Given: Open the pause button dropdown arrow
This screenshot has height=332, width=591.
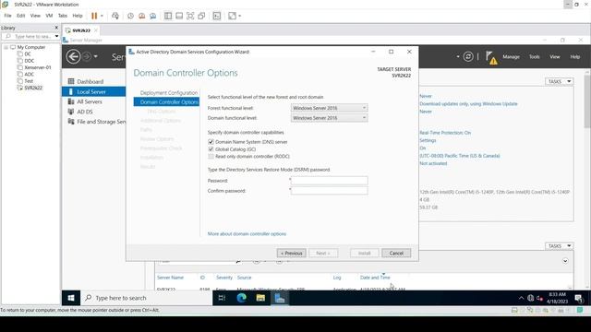Looking at the screenshot, I should coord(102,16).
